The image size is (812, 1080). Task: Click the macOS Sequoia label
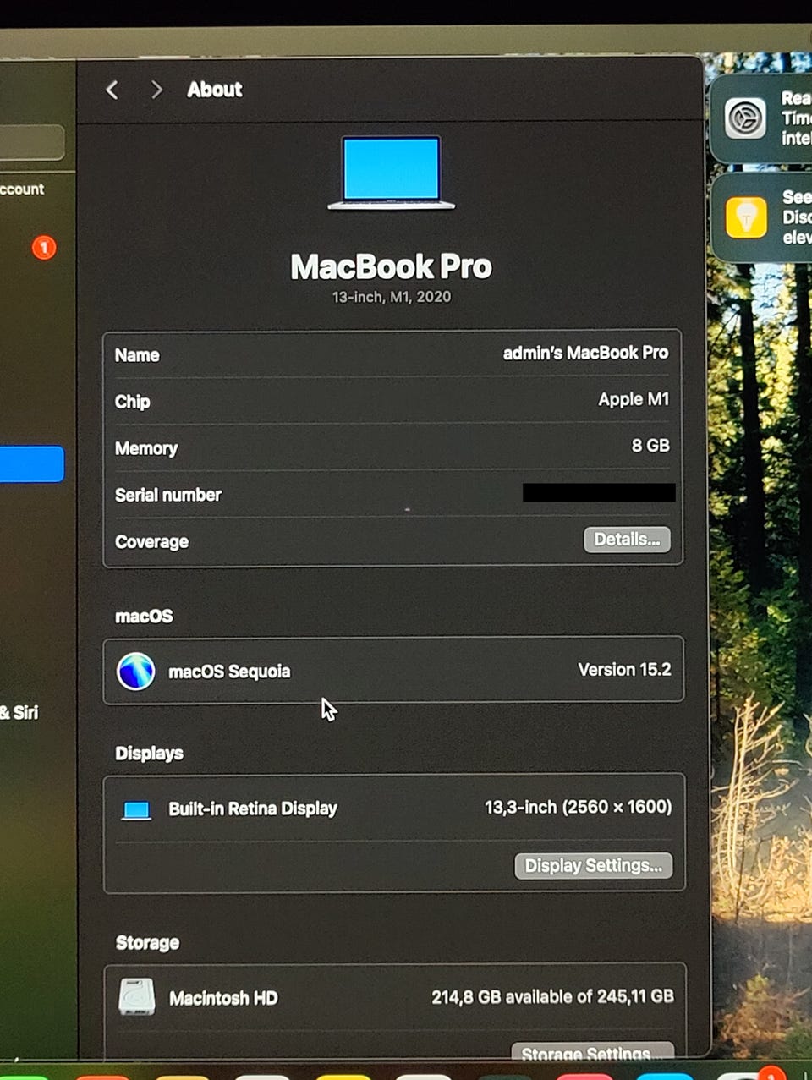click(x=229, y=672)
